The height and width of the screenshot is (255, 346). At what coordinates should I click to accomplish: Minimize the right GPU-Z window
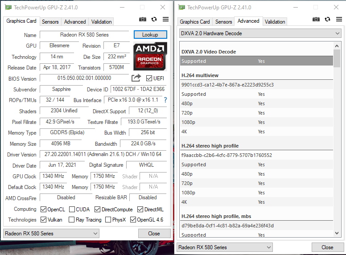(296, 7)
